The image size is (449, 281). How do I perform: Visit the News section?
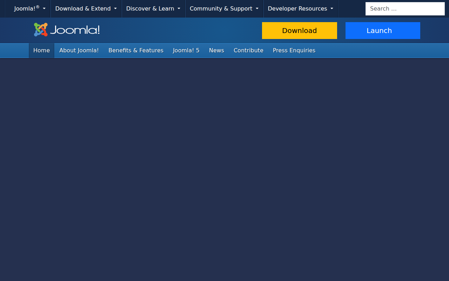(216, 51)
